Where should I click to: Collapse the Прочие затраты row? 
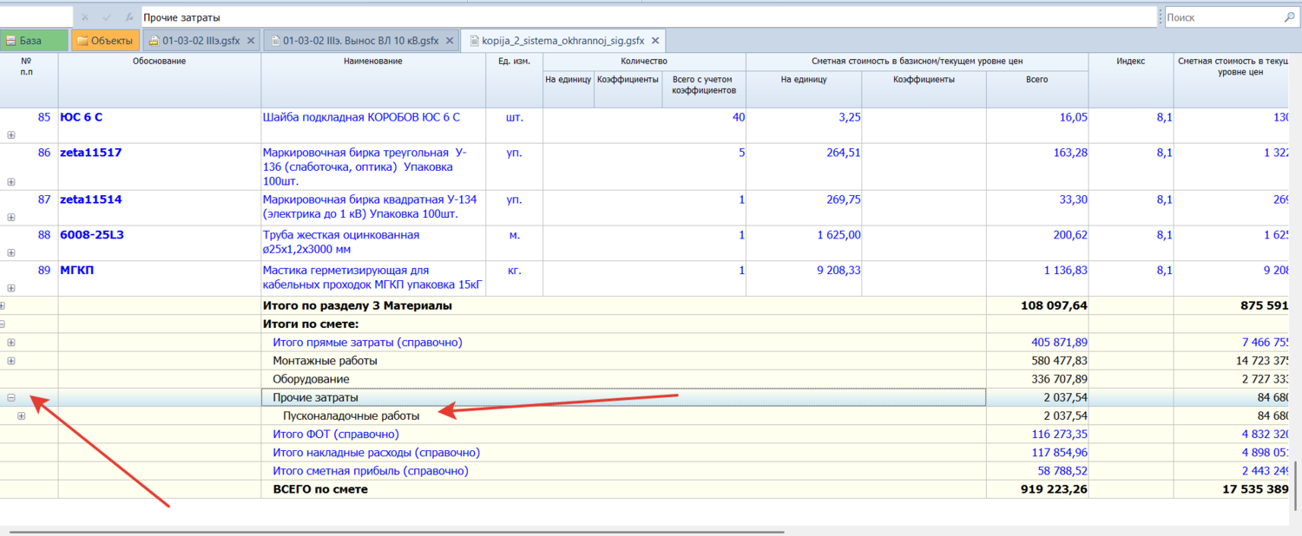(11, 398)
